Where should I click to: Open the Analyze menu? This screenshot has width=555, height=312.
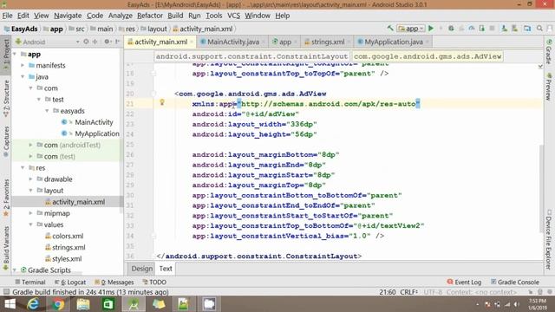(120, 16)
